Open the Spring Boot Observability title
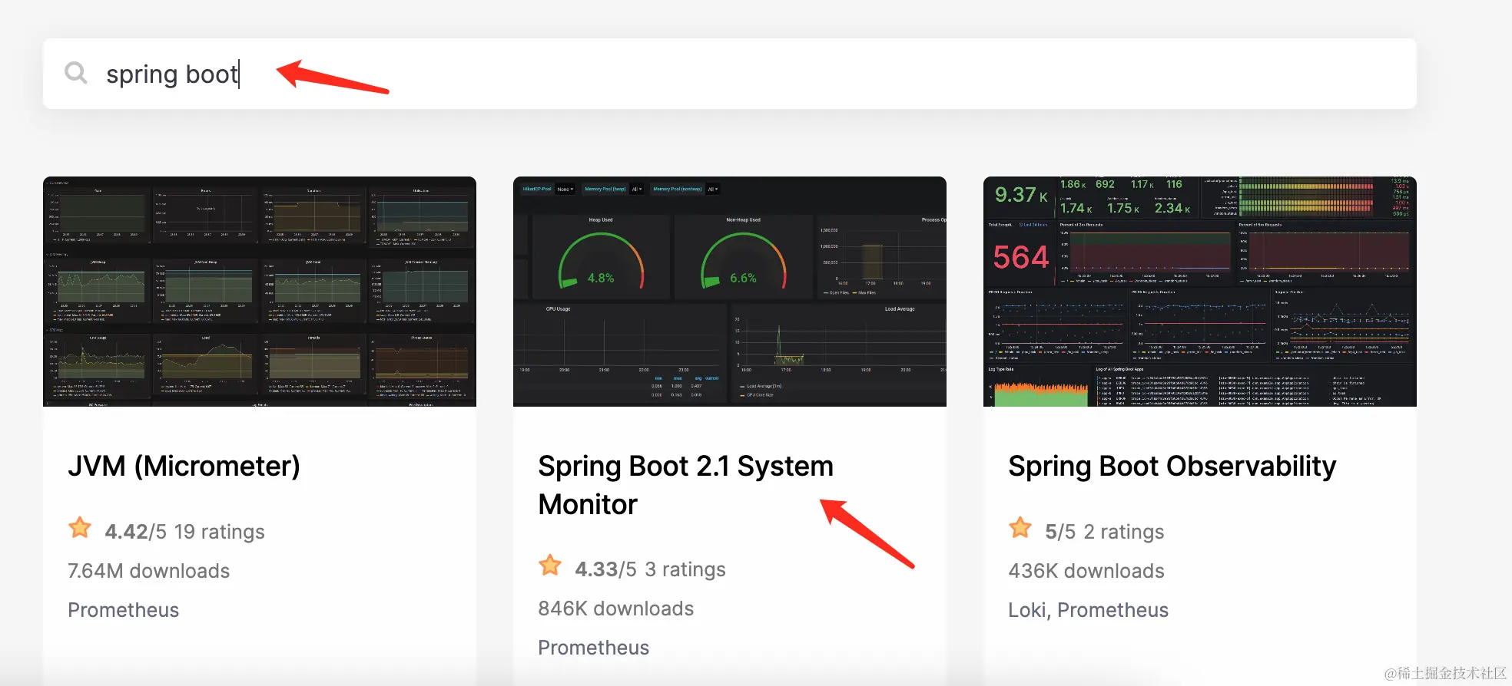The image size is (1512, 686). [x=1172, y=467]
